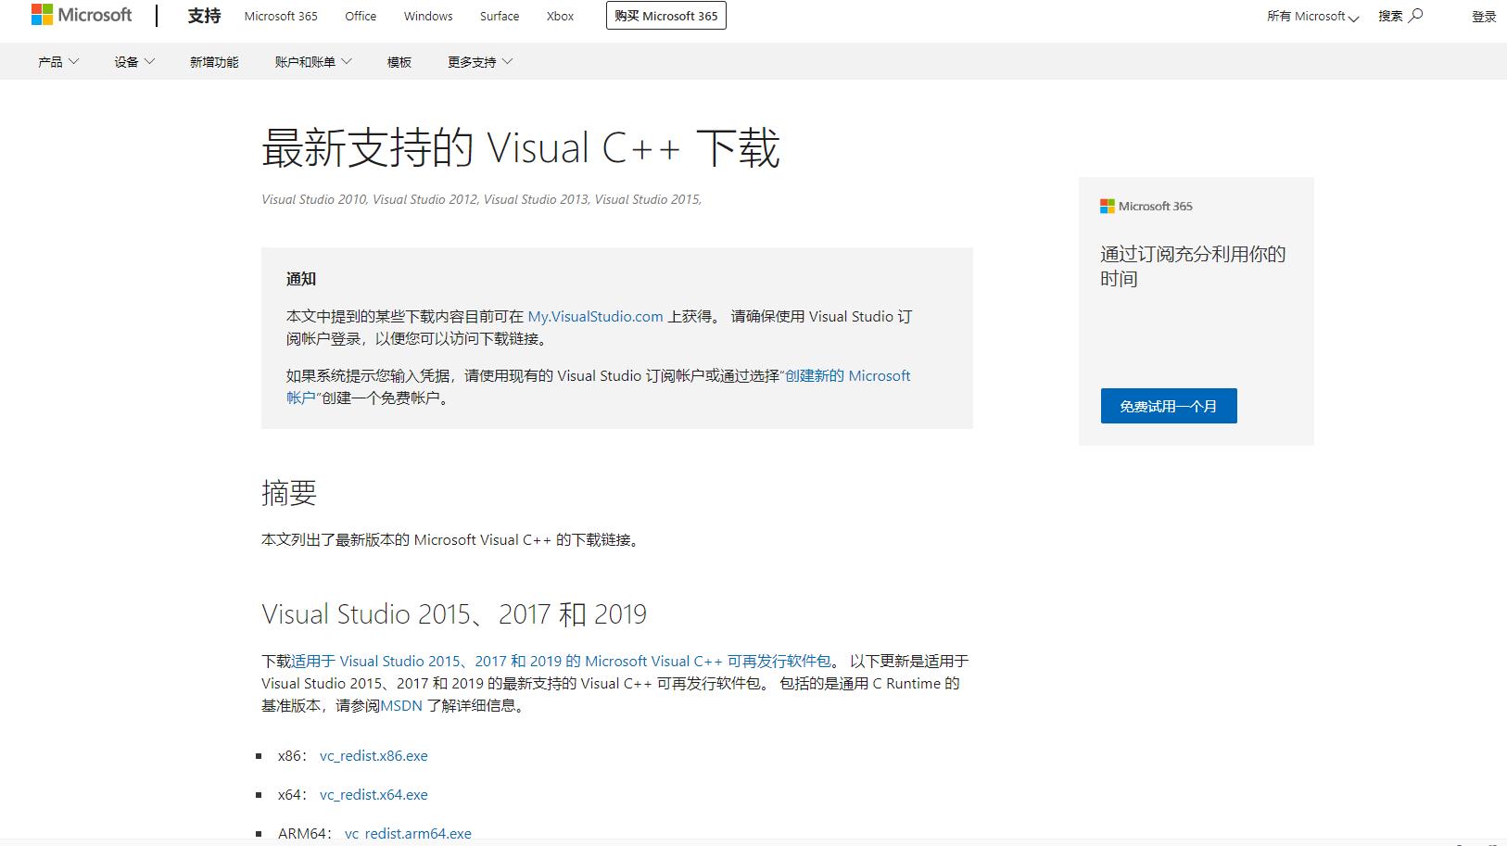Expand the 产品 menu
Screen dimensions: 1507x846
58,62
